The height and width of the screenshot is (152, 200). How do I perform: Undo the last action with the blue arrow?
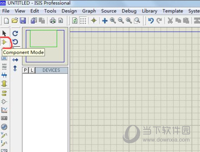coord(151,21)
